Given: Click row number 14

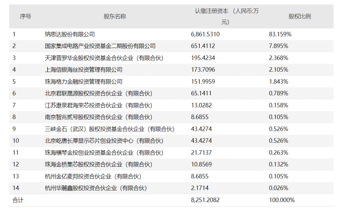Looking at the screenshot, I should coord(16,188).
